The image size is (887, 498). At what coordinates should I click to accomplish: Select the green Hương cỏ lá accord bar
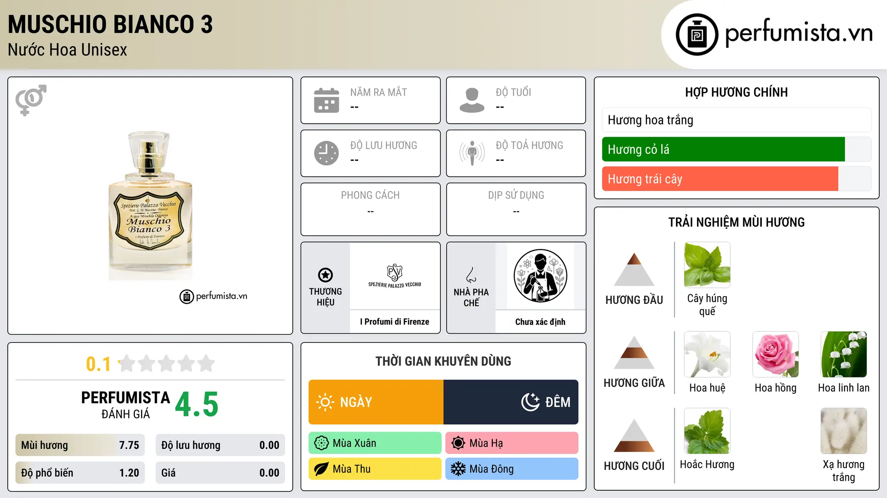pyautogui.click(x=737, y=149)
